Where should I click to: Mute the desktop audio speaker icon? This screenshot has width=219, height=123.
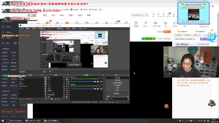98,89
